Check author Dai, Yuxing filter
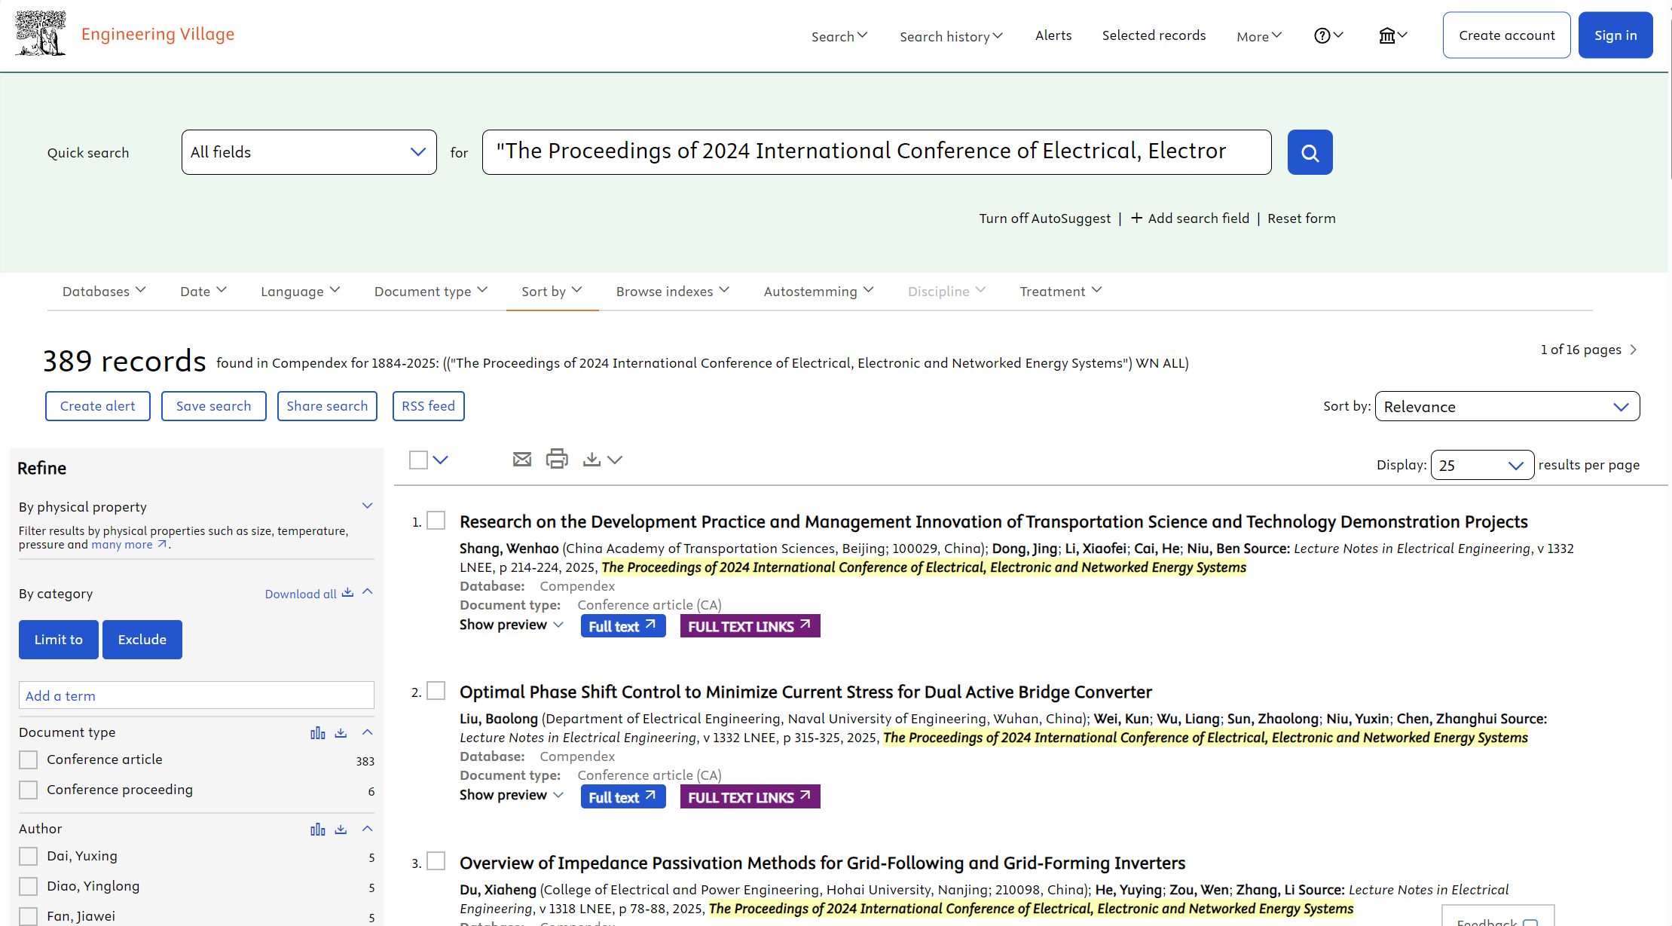 coord(29,856)
